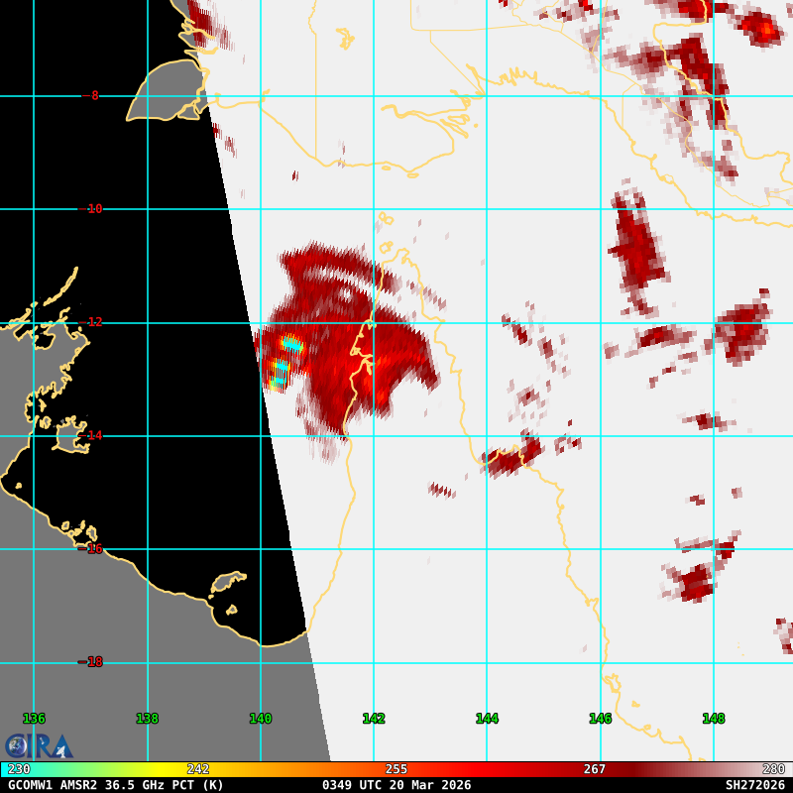Click the 148 longitude label

714,719
